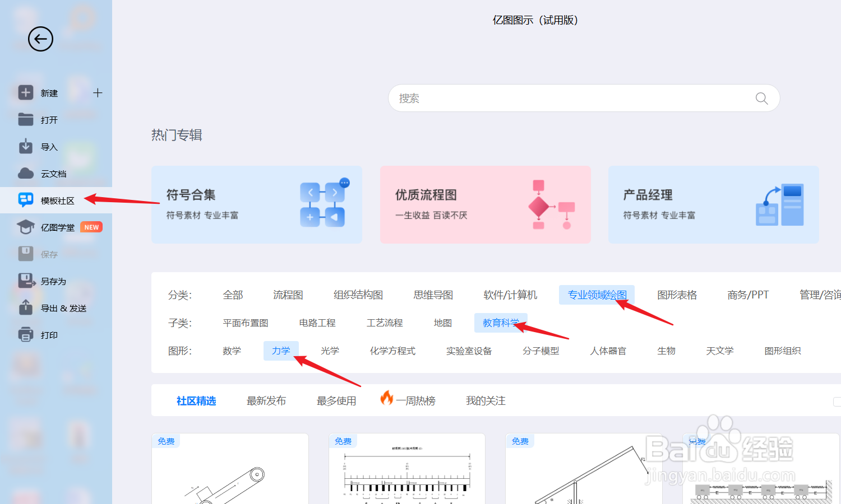Click the 导入 download icon
The image size is (841, 504).
coord(26,146)
